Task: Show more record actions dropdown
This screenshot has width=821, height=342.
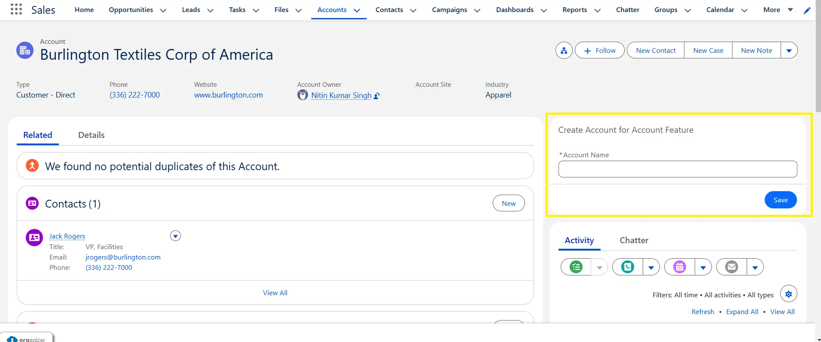Action: [789, 50]
